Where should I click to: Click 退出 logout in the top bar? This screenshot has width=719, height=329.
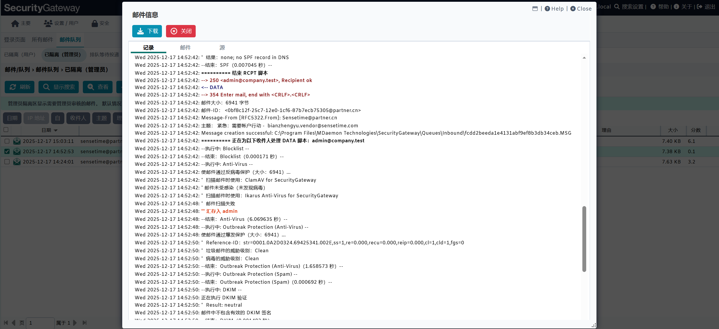point(706,7)
